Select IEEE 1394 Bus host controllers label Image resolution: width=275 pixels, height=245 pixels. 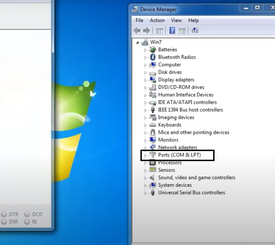(x=191, y=110)
